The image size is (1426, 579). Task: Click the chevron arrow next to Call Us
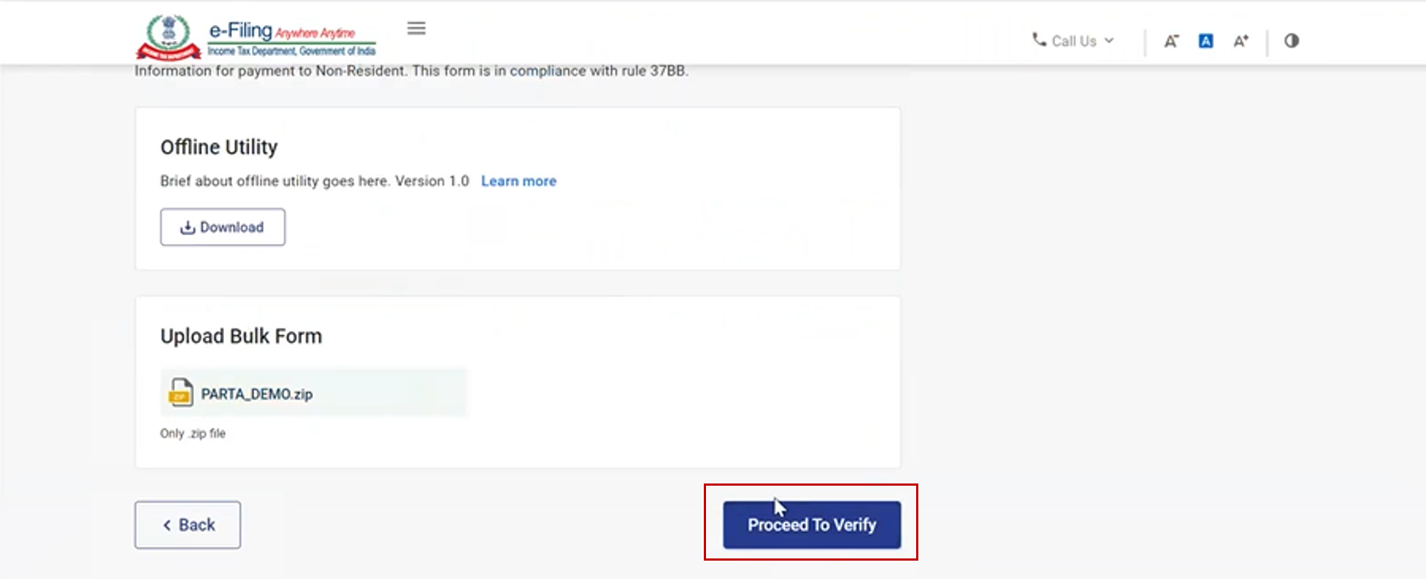(1109, 40)
